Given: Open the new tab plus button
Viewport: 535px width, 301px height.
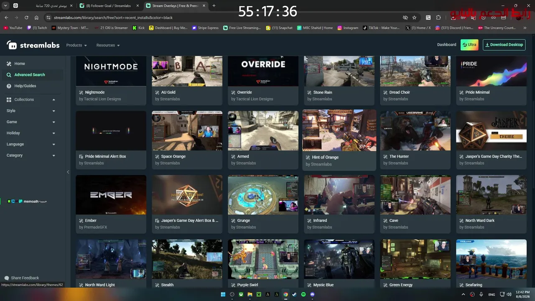Looking at the screenshot, I should pyautogui.click(x=214, y=6).
